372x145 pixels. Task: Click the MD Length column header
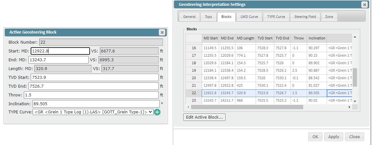point(245,38)
